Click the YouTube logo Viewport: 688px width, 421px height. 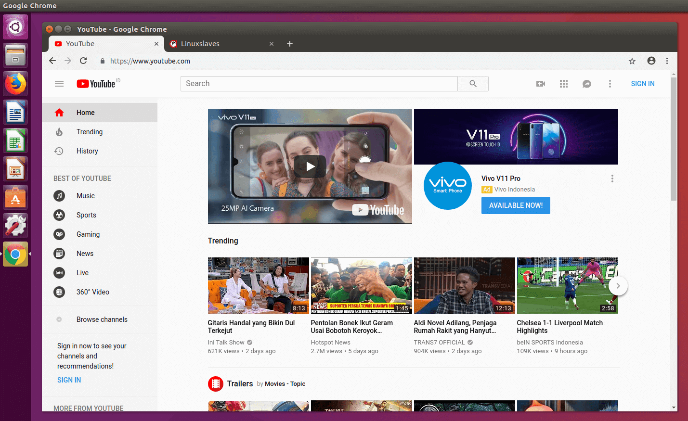[x=96, y=84]
